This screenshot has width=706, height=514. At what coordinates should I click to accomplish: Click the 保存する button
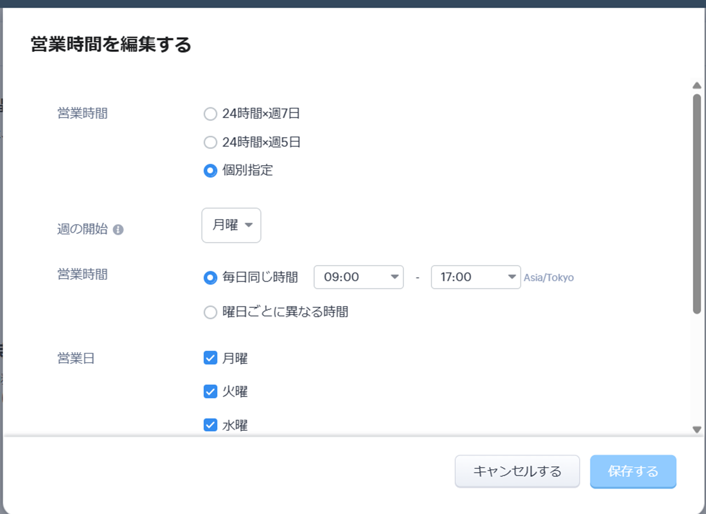pyautogui.click(x=633, y=471)
